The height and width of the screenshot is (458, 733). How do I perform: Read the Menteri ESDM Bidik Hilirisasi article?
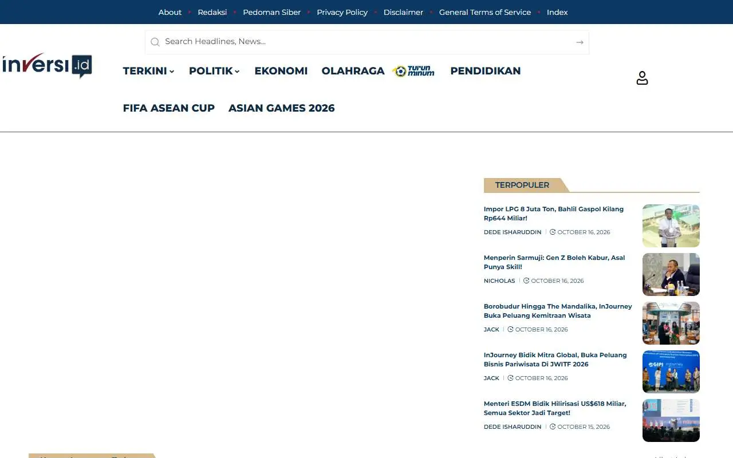coord(555,408)
